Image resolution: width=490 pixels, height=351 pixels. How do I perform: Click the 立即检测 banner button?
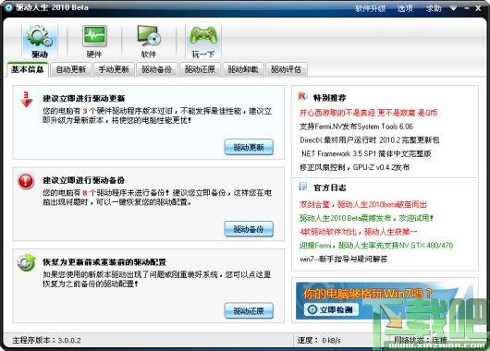click(331, 309)
